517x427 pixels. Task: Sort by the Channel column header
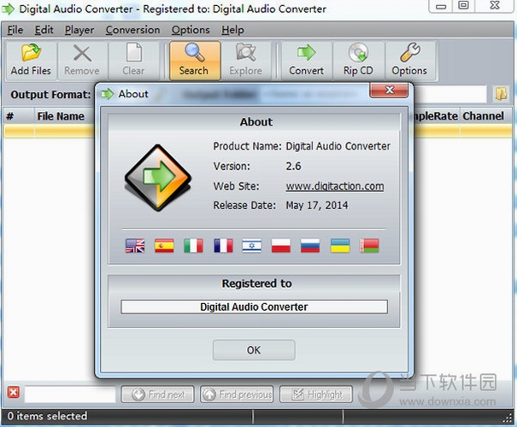(484, 116)
